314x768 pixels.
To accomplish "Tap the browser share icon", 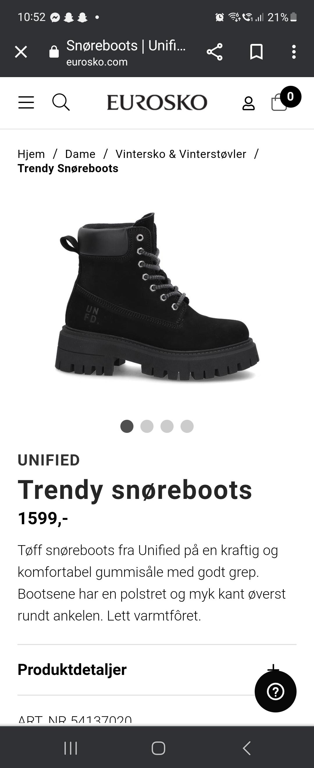I will tap(215, 52).
